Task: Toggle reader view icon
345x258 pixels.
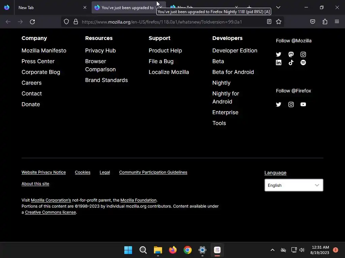Action: point(269,21)
